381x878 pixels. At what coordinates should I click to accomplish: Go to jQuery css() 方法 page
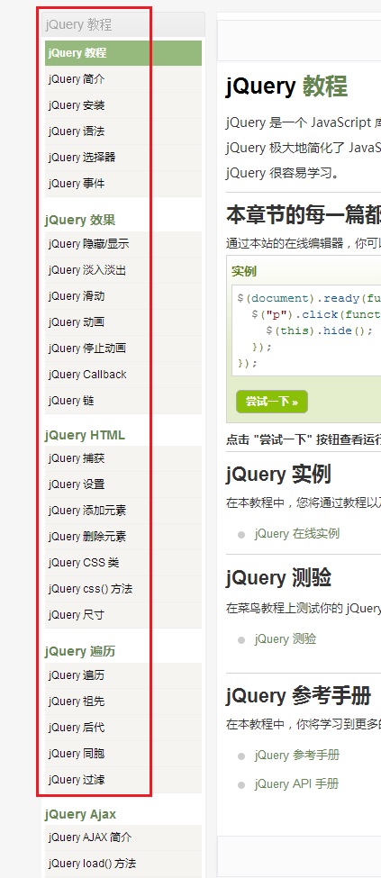point(123,589)
